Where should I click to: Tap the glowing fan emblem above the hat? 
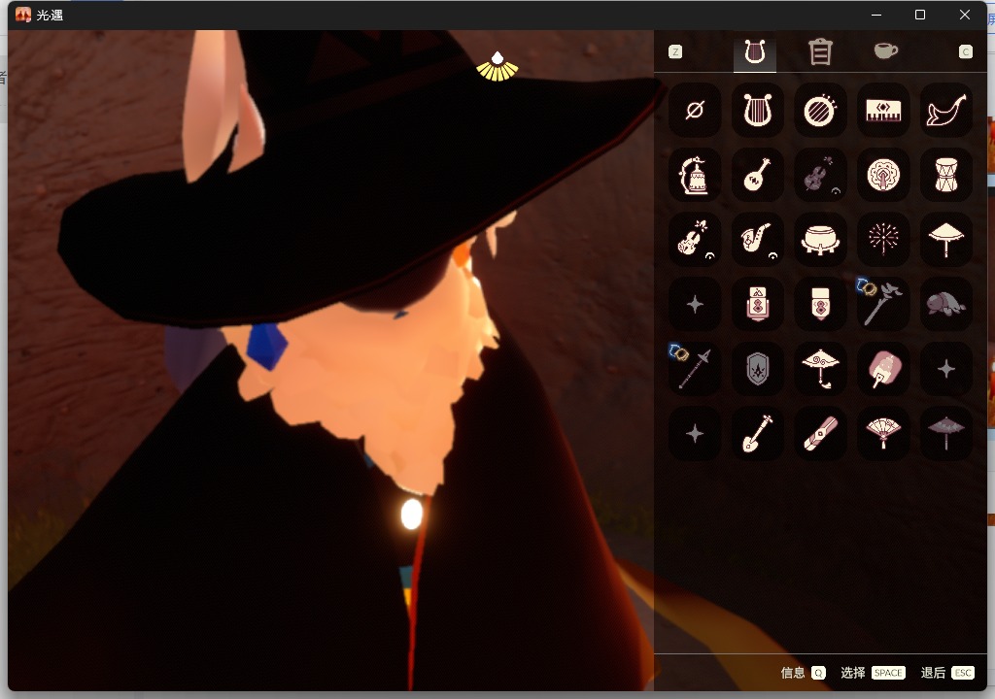coord(497,67)
